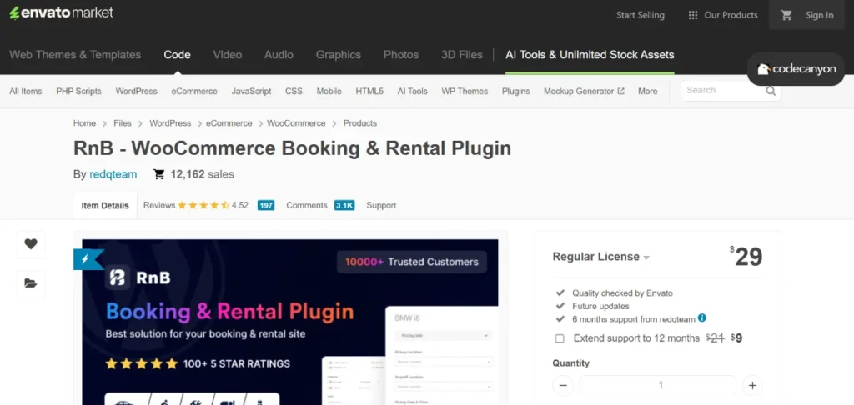Select 3D Files in top navigation
This screenshot has height=405, width=854.
pos(462,55)
